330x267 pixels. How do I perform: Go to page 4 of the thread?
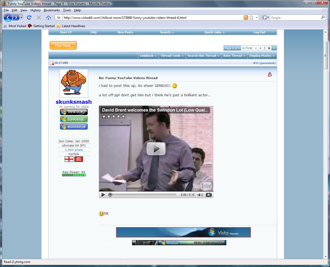point(260,48)
